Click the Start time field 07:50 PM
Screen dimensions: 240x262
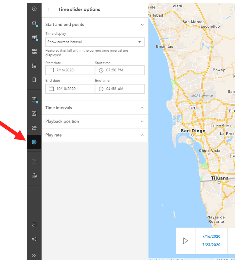120,70
